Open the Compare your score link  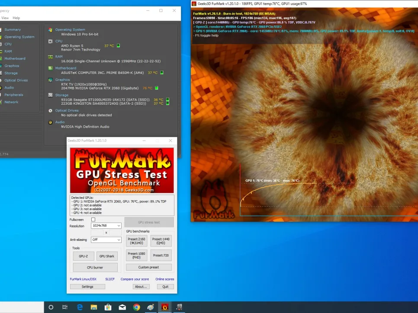(x=135, y=279)
